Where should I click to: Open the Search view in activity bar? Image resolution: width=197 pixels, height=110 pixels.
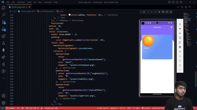(3, 15)
